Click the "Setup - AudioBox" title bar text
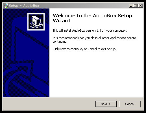146x113 pixels. click(x=24, y=6)
